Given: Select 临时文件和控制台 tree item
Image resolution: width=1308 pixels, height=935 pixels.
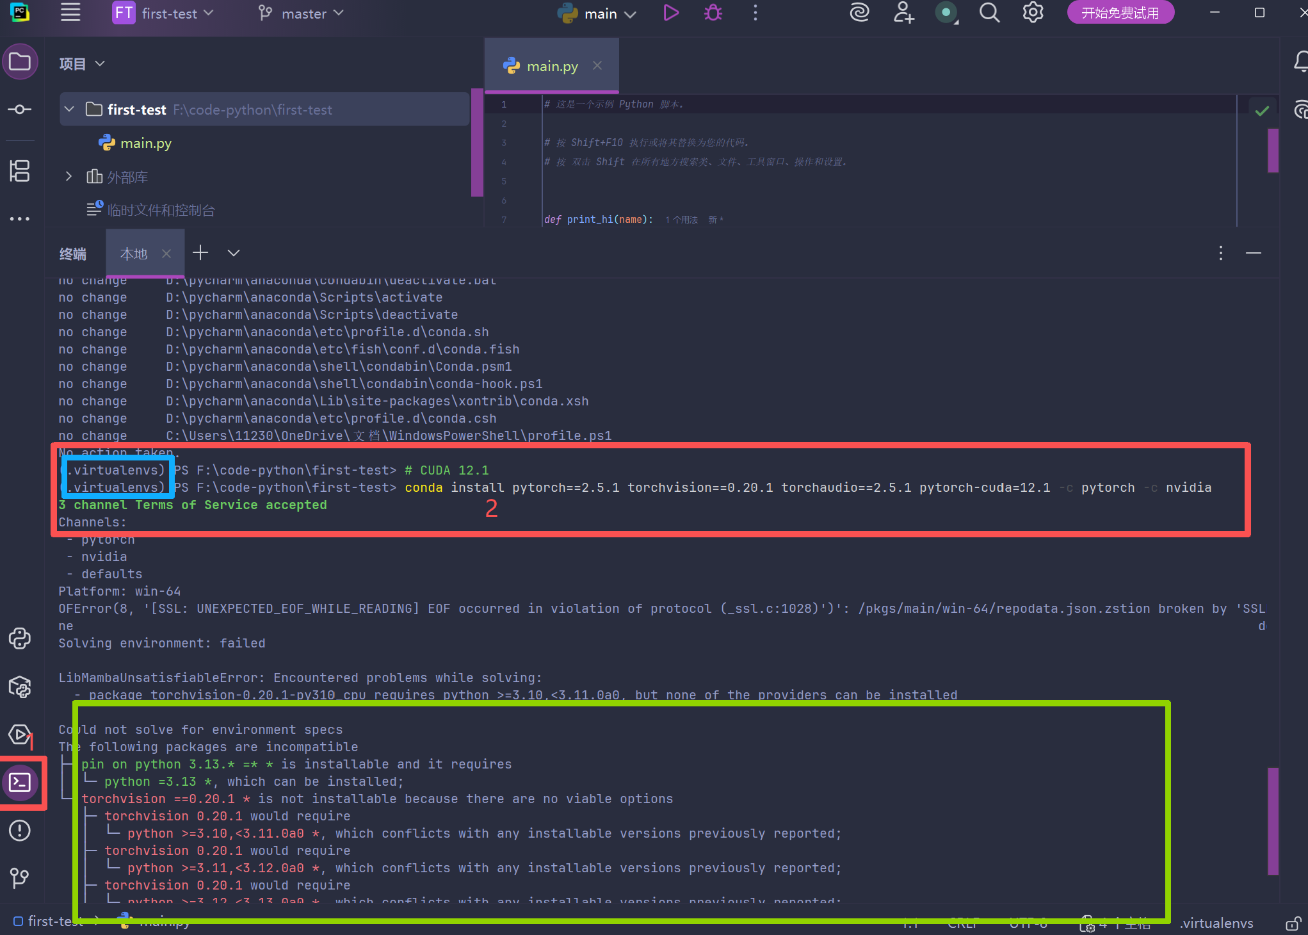Looking at the screenshot, I should point(151,210).
